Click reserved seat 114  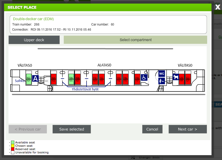coord(119,77)
